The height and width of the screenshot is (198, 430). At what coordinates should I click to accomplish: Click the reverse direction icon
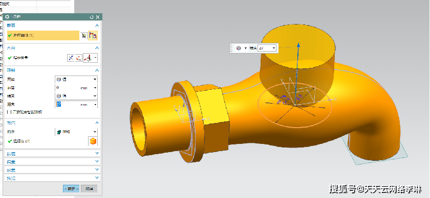(x=71, y=58)
